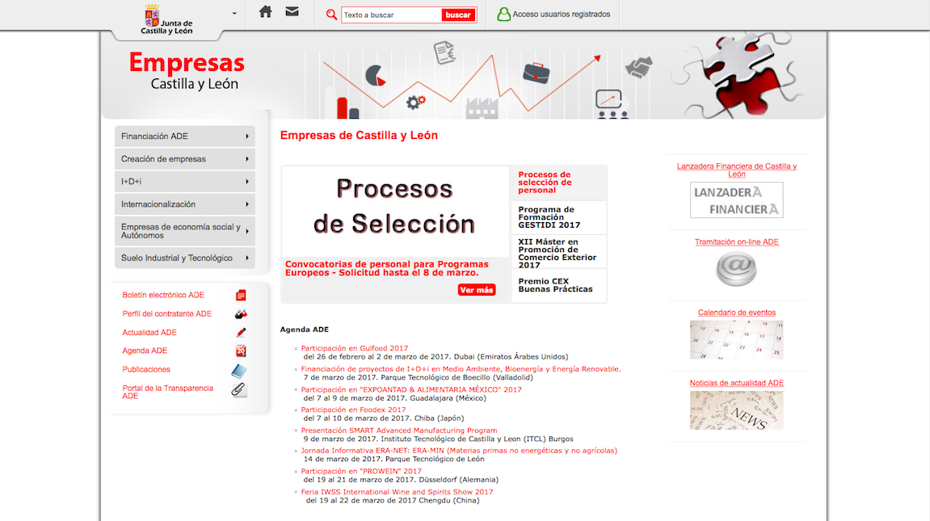Click the Publicaciones book icon
This screenshot has width=930, height=521.
click(x=239, y=371)
